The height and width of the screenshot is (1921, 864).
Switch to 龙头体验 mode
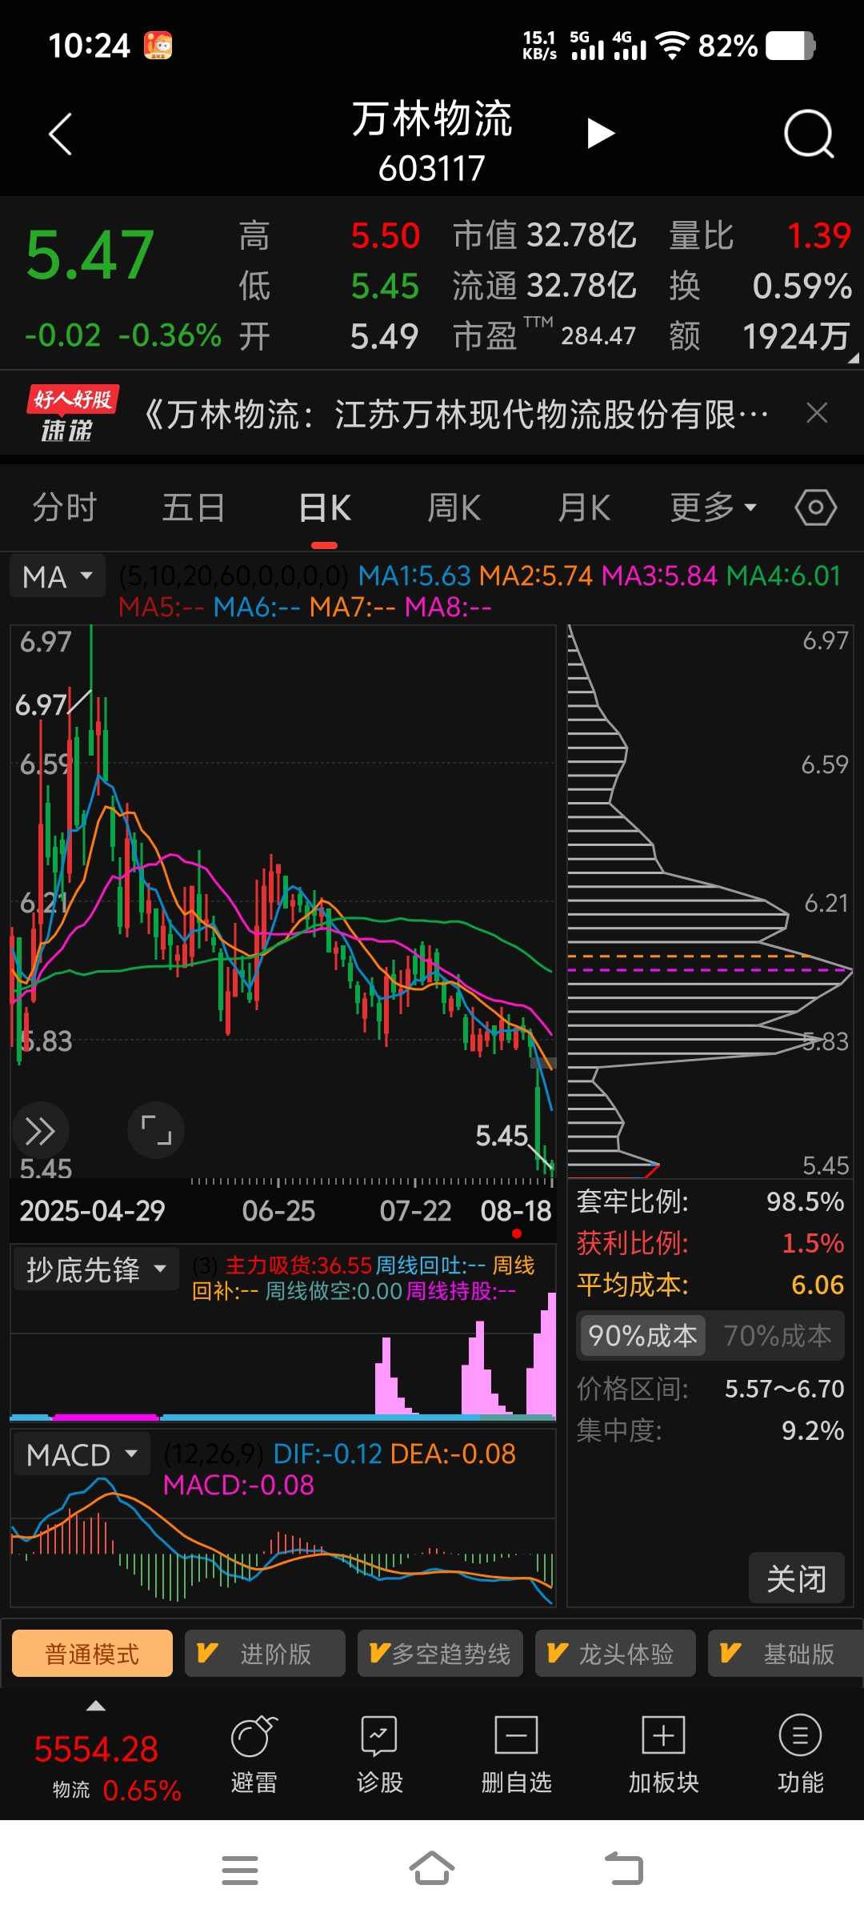pyautogui.click(x=615, y=1654)
